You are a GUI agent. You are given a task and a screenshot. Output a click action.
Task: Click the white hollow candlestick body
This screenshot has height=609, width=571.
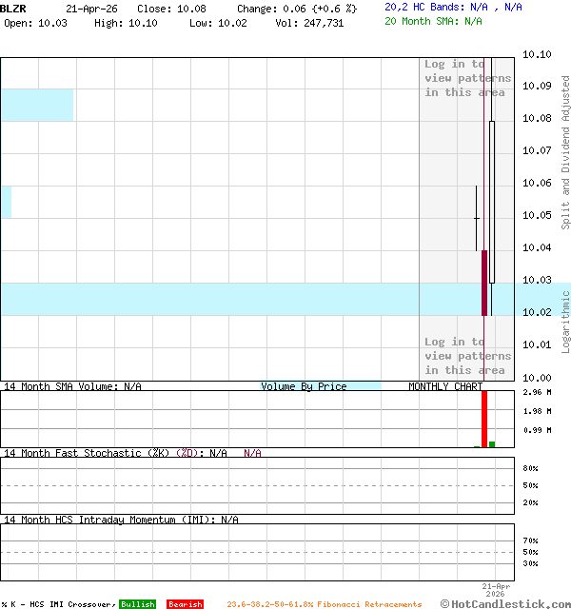point(492,202)
